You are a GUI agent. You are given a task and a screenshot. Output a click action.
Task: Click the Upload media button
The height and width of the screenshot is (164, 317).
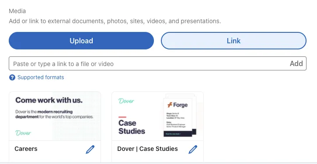coord(81,41)
